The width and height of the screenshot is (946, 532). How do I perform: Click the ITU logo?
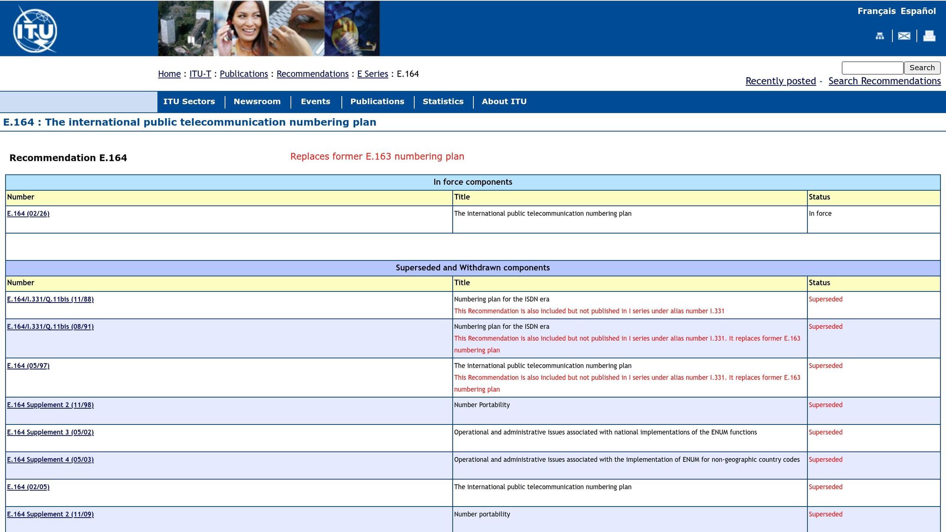click(35, 29)
